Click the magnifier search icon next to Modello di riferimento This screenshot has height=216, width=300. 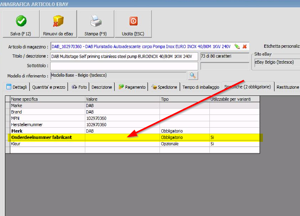pos(192,76)
